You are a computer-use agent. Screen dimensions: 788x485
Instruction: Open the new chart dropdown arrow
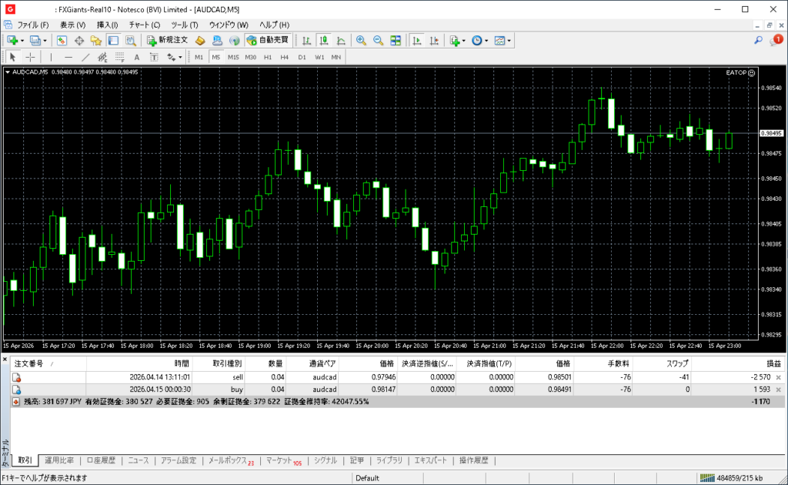click(x=22, y=40)
